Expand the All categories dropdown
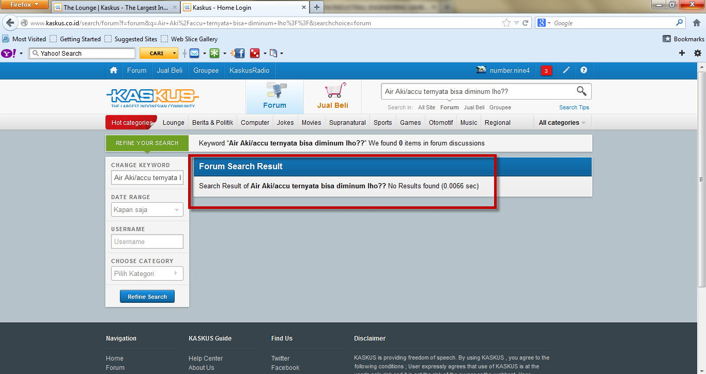The image size is (706, 374). [562, 123]
